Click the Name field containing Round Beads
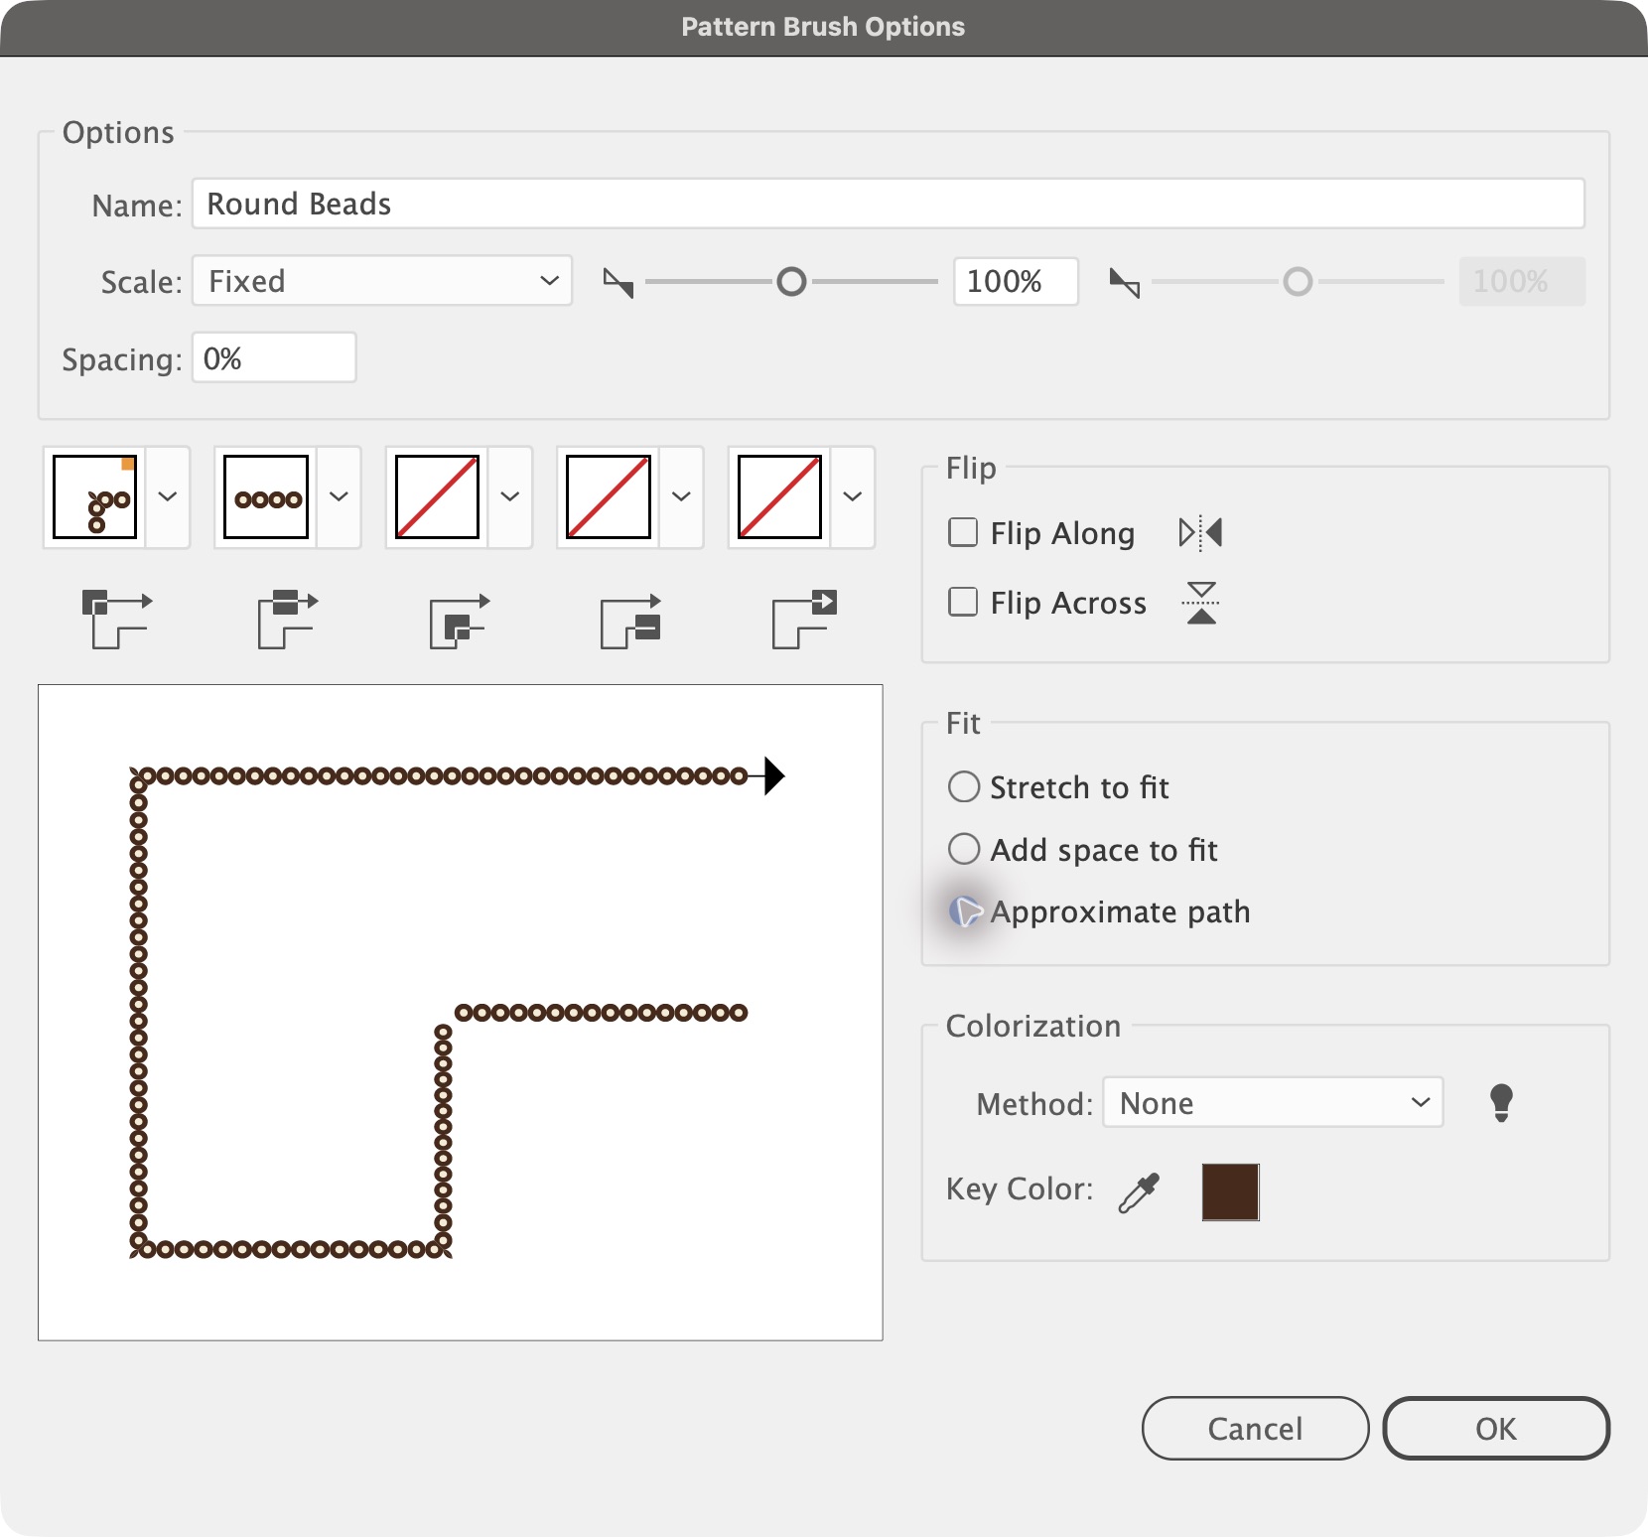This screenshot has width=1648, height=1537. (x=889, y=204)
